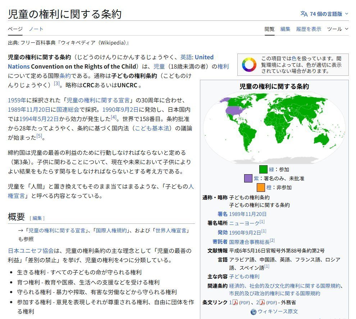
Task: Click the 1994年5月22日 link
Action: pos(39,119)
